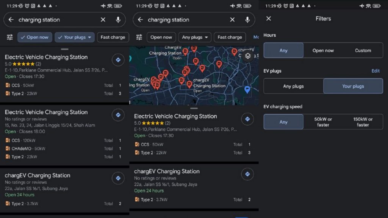
Task: Toggle Fast charge chip on left screen
Action: pyautogui.click(x=113, y=37)
